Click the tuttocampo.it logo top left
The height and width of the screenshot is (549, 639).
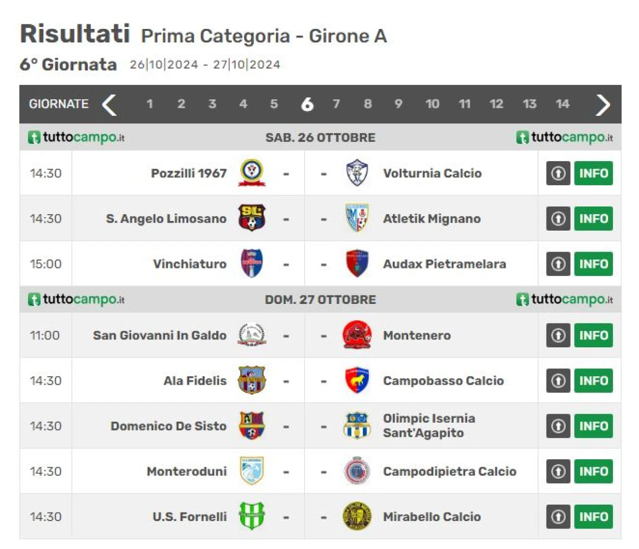coord(76,137)
